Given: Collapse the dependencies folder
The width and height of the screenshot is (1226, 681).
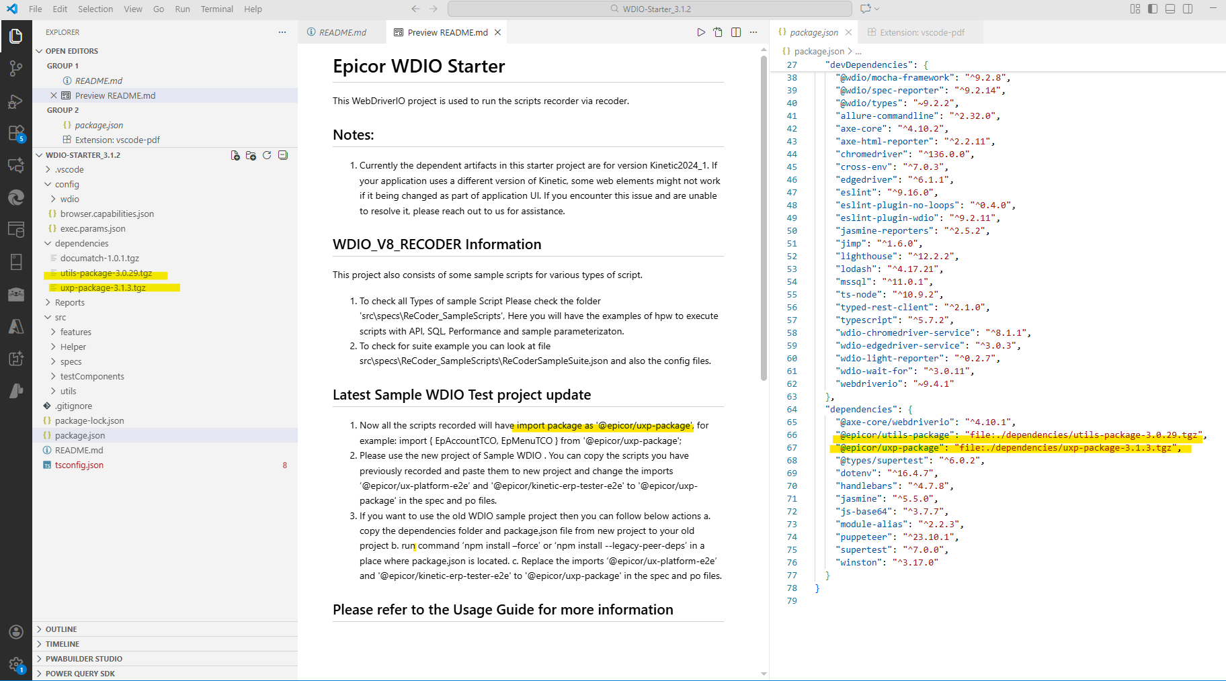Looking at the screenshot, I should pyautogui.click(x=81, y=243).
